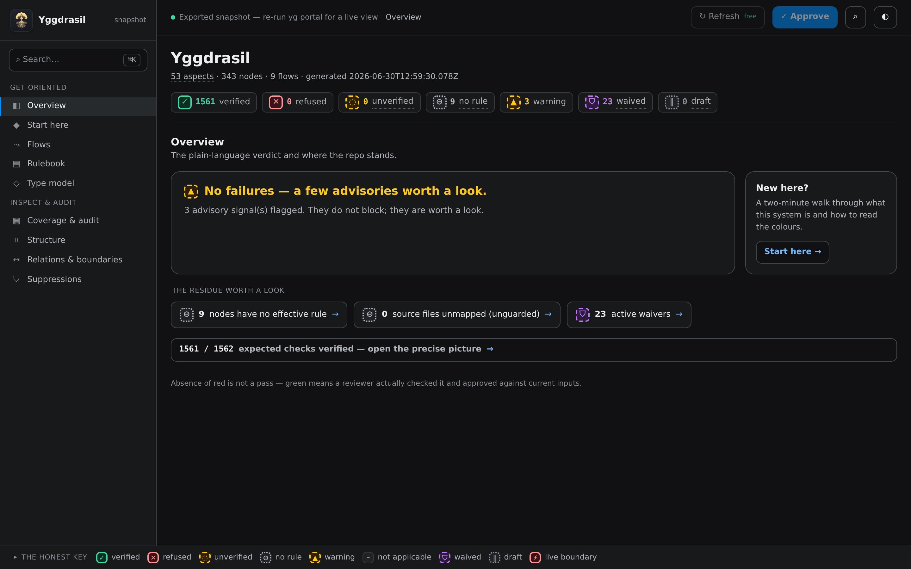Viewport: 911px width, 569px height.
Task: Expand THE HONEST KEY legend
Action: coord(50,557)
